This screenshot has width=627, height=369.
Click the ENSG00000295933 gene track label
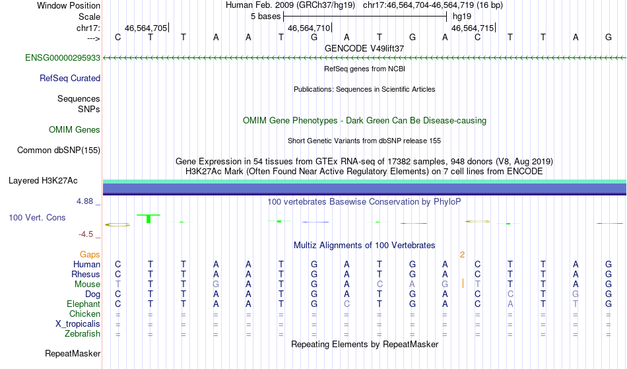(63, 58)
